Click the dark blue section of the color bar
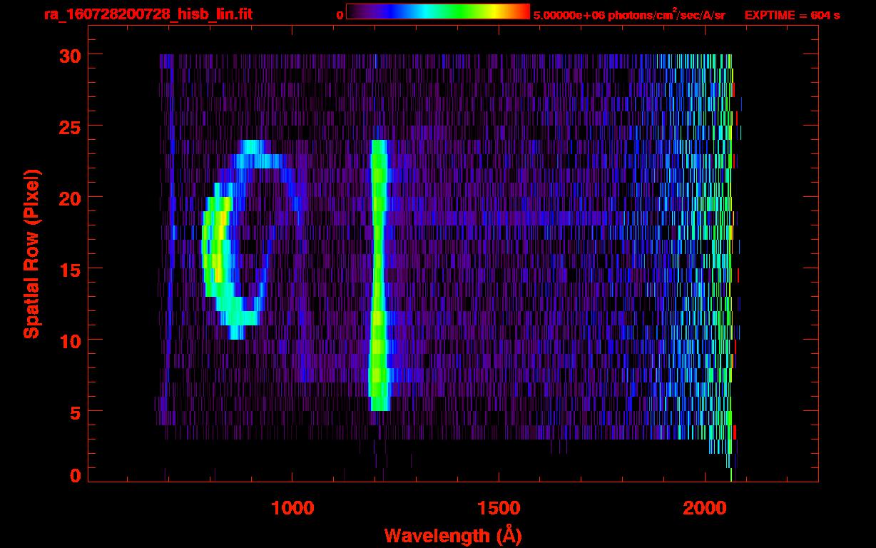This screenshot has width=876, height=548. coord(378,11)
